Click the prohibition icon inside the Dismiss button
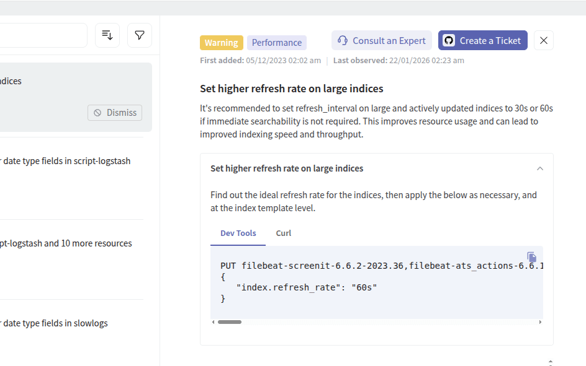This screenshot has width=586, height=366. pyautogui.click(x=97, y=113)
